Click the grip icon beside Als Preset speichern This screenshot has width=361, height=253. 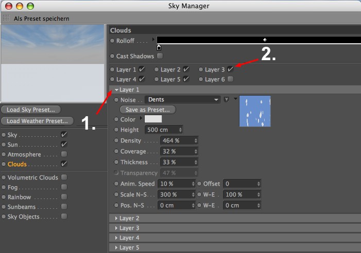[x=6, y=18]
